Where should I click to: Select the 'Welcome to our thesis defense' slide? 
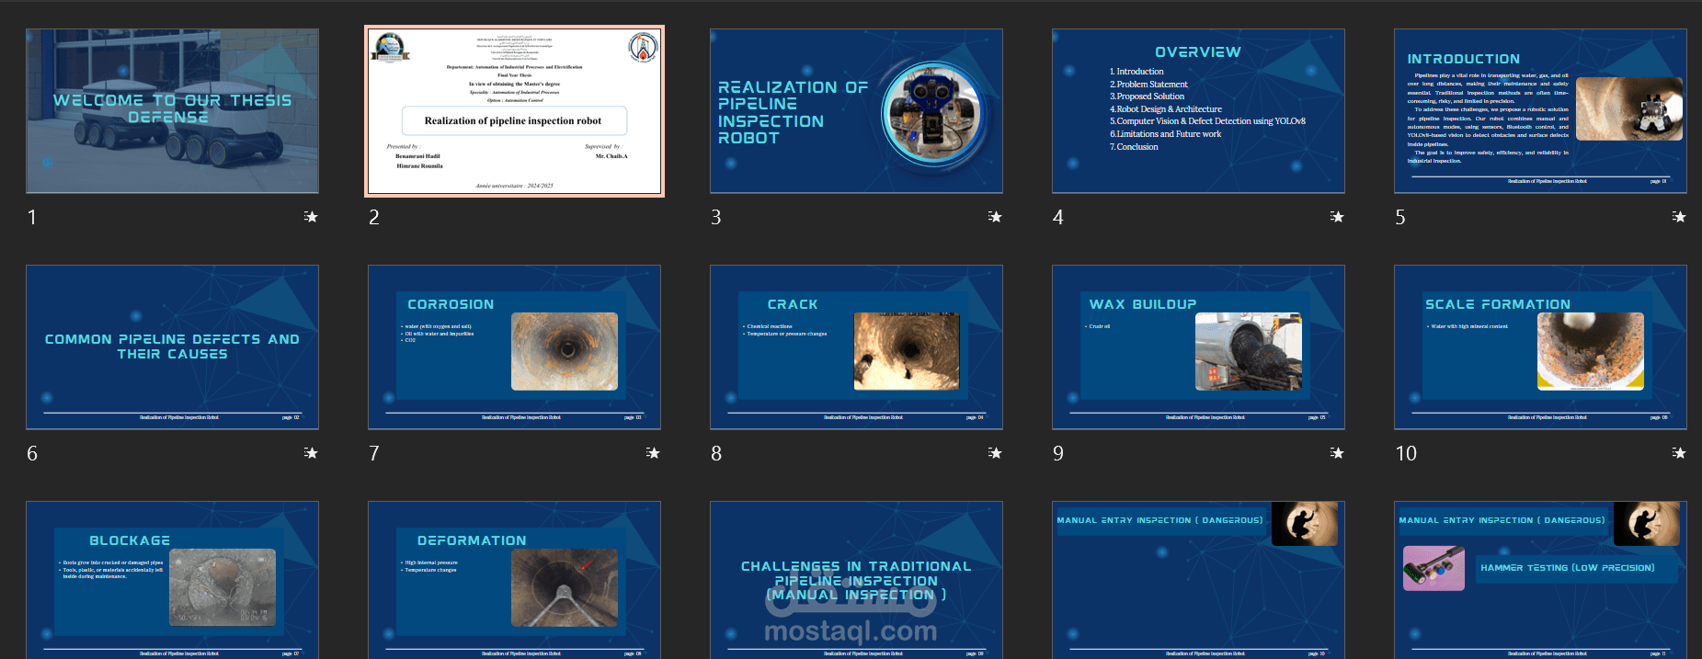(173, 111)
